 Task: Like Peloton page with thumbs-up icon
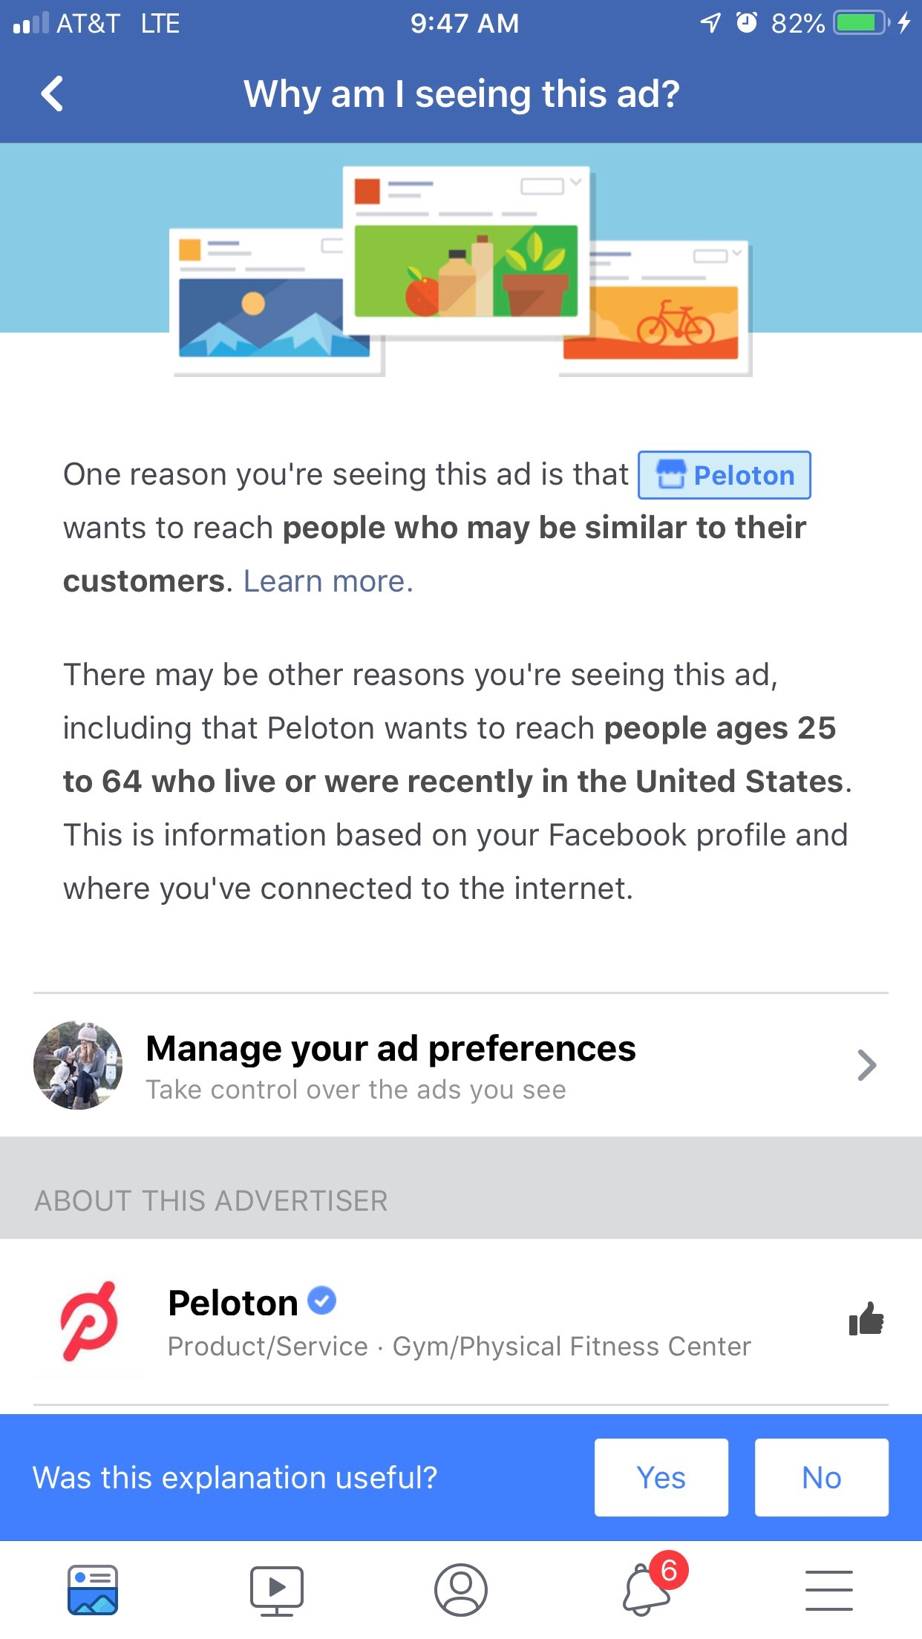click(866, 1319)
